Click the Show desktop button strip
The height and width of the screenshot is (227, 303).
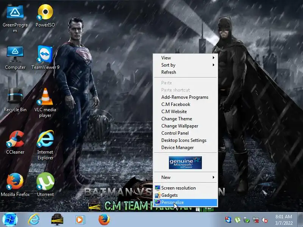(x=300, y=220)
